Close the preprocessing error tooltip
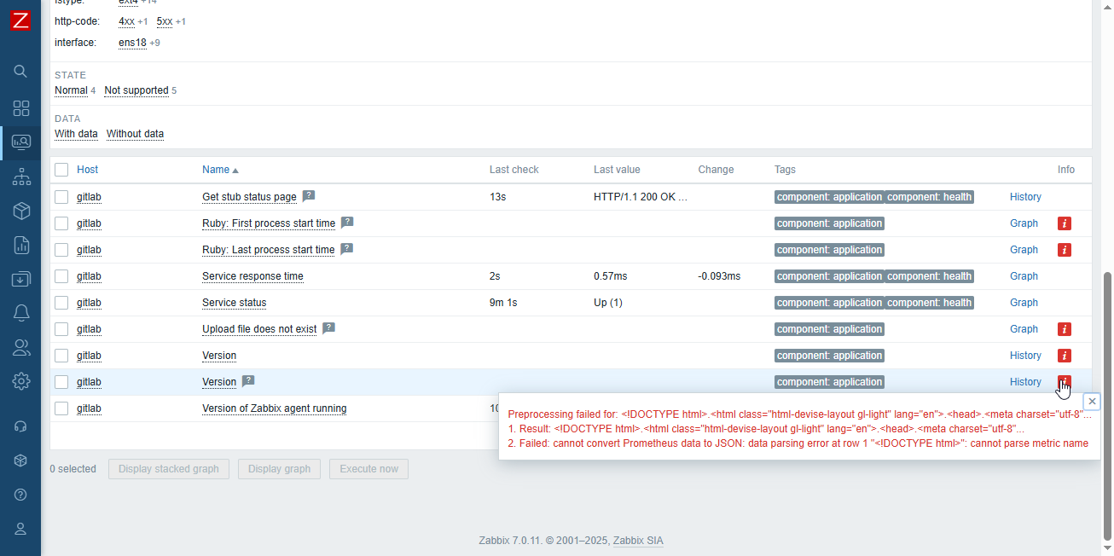Viewport: 1114px width, 556px height. tap(1092, 402)
